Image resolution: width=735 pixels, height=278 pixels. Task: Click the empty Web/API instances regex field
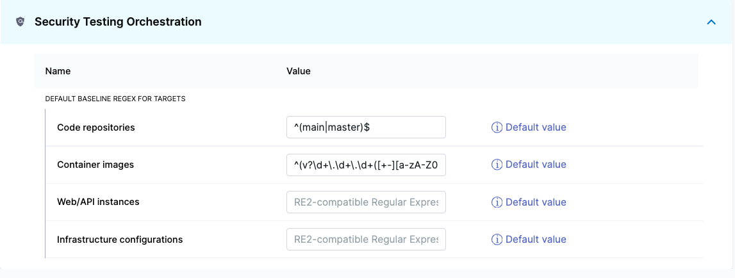pyautogui.click(x=365, y=202)
